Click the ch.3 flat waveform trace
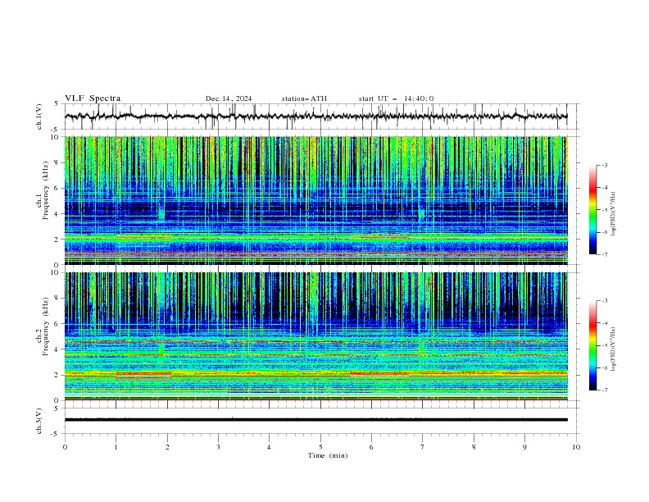The image size is (649, 502). point(316,420)
